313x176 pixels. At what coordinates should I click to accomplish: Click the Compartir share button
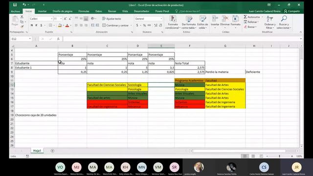tap(292, 11)
